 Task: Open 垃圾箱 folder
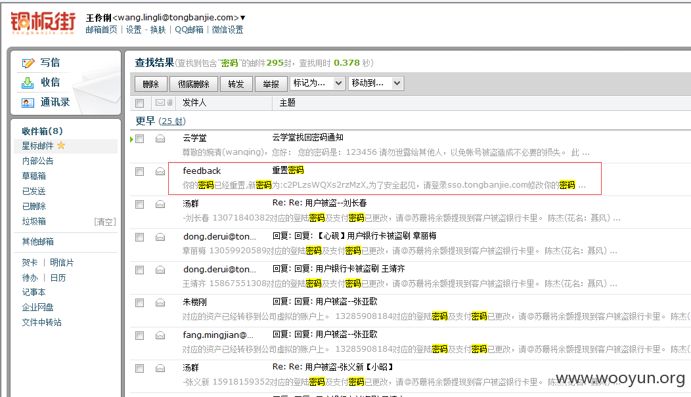34,221
